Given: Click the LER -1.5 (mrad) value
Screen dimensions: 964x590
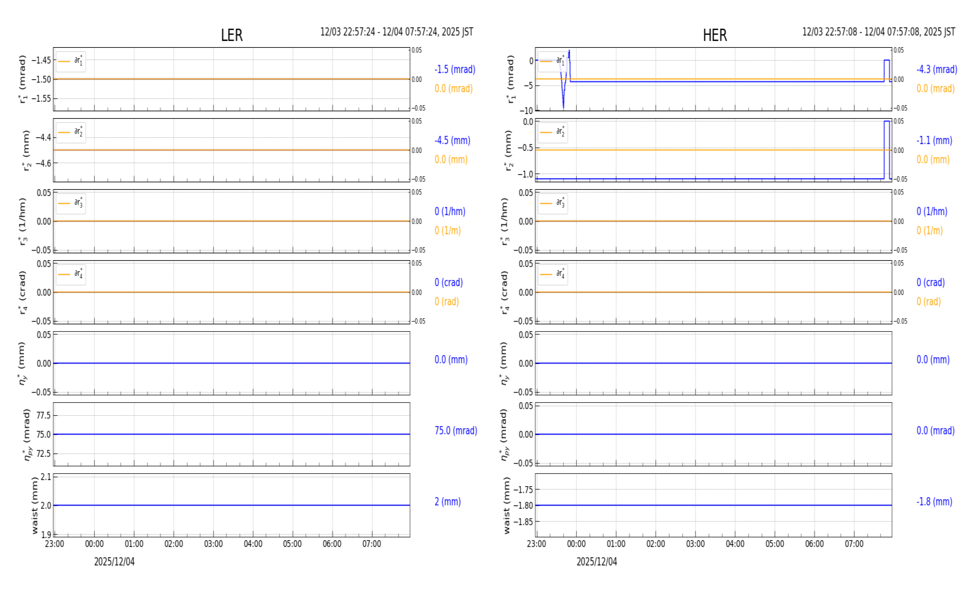Looking at the screenshot, I should [x=455, y=70].
